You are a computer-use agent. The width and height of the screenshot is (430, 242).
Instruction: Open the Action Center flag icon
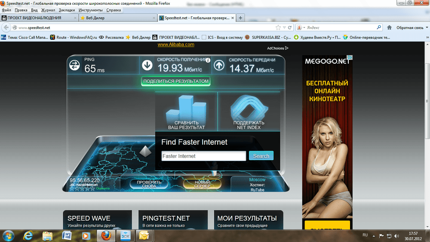coord(381,236)
